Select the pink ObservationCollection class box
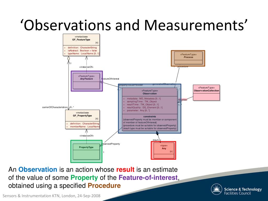Image resolution: width=268 pixels, height=201 pixels. point(206,93)
